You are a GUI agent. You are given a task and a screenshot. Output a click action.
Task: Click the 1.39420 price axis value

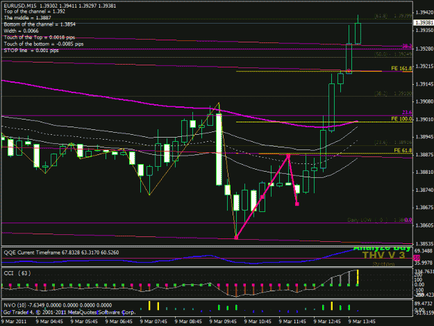[x=424, y=13]
